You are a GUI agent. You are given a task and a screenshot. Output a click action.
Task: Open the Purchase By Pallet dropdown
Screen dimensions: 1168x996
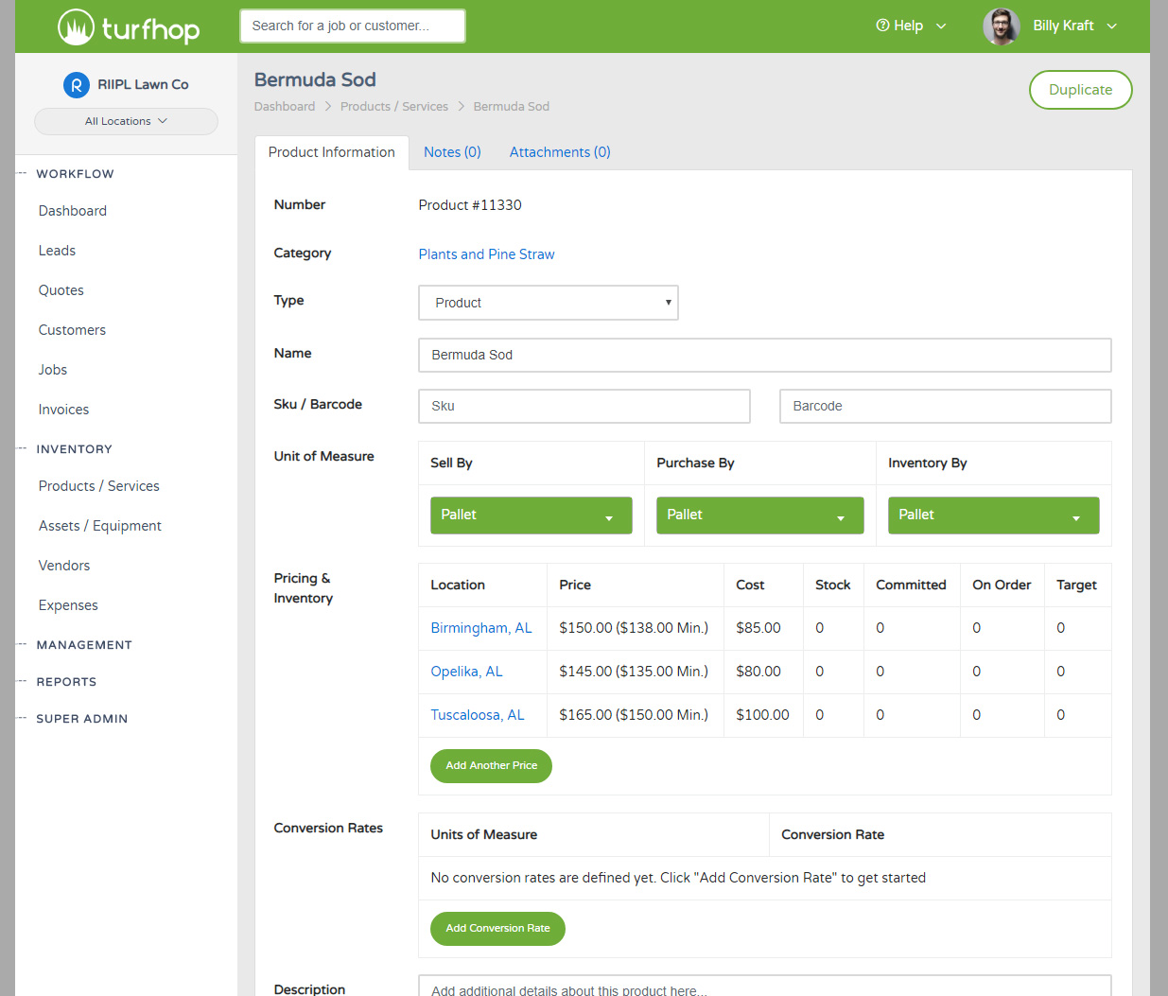point(759,515)
